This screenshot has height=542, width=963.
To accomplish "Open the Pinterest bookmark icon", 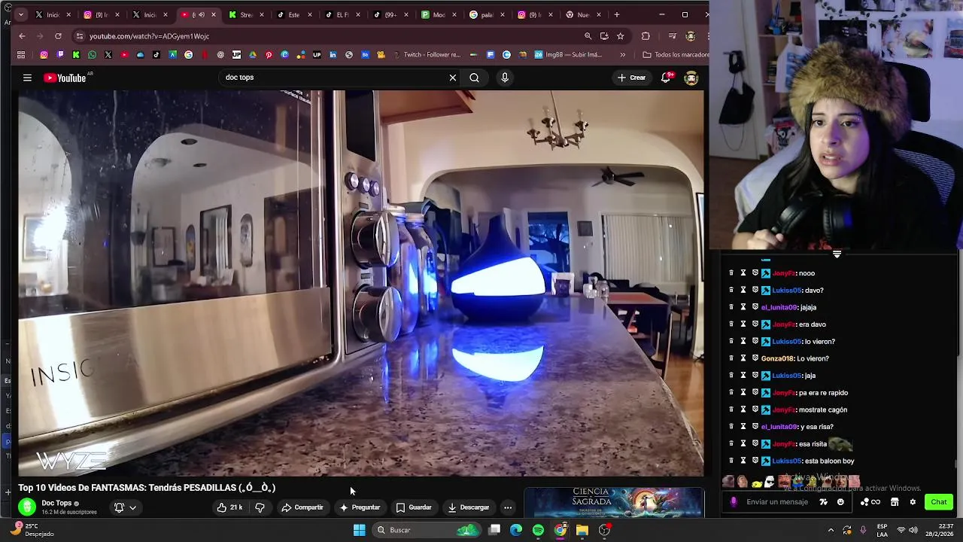I will point(269,54).
